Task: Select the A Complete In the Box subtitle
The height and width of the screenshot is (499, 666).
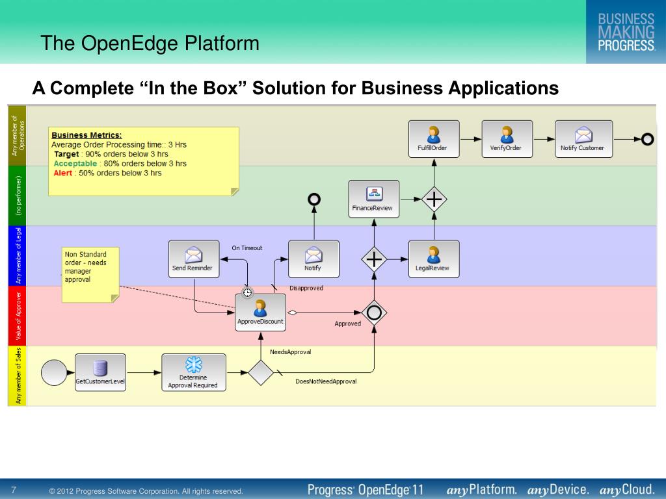Action: [296, 88]
